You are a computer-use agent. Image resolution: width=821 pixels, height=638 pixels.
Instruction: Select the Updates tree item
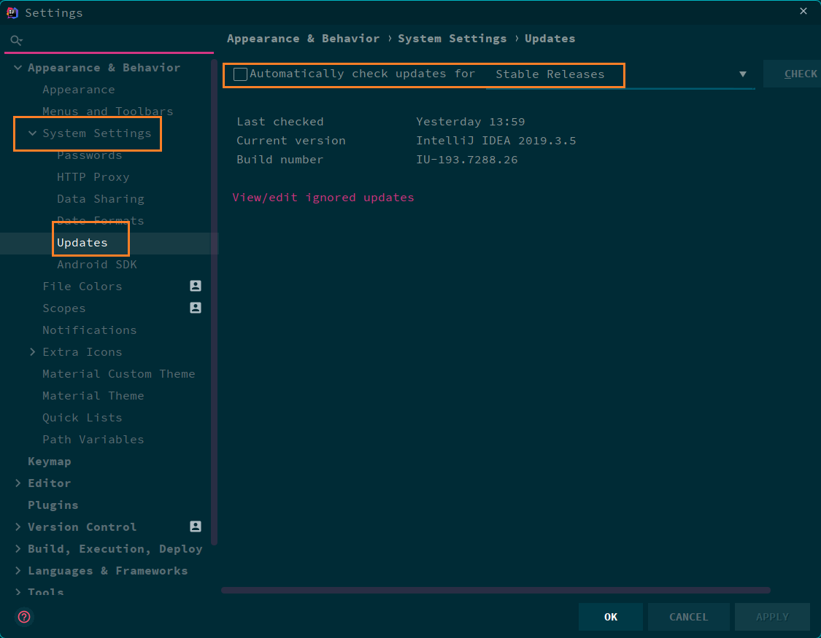(82, 243)
